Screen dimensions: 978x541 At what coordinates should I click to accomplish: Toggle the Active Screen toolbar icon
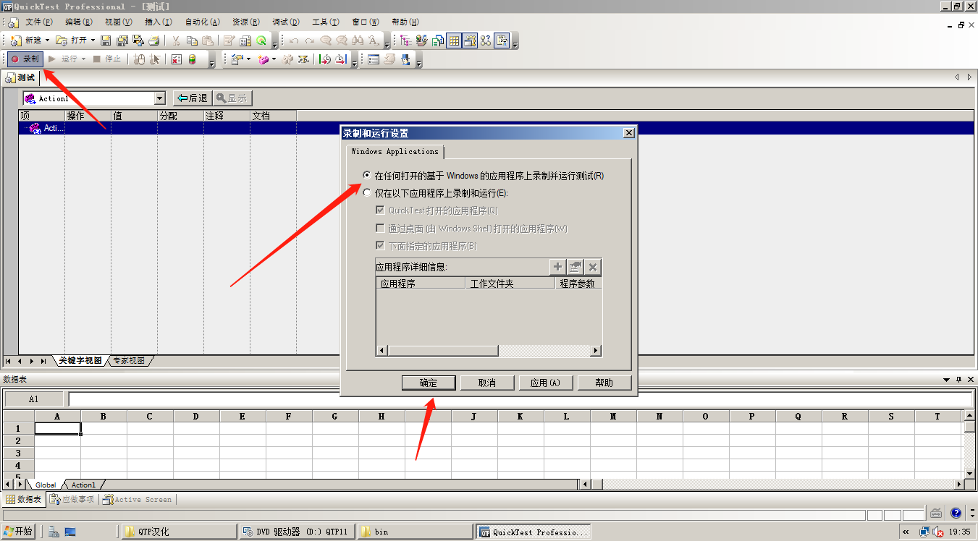(470, 41)
